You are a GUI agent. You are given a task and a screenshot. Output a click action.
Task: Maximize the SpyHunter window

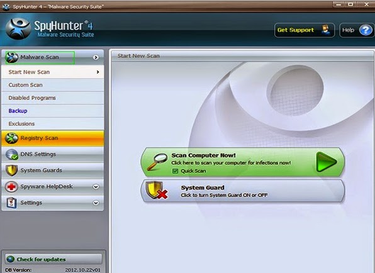coord(350,4)
